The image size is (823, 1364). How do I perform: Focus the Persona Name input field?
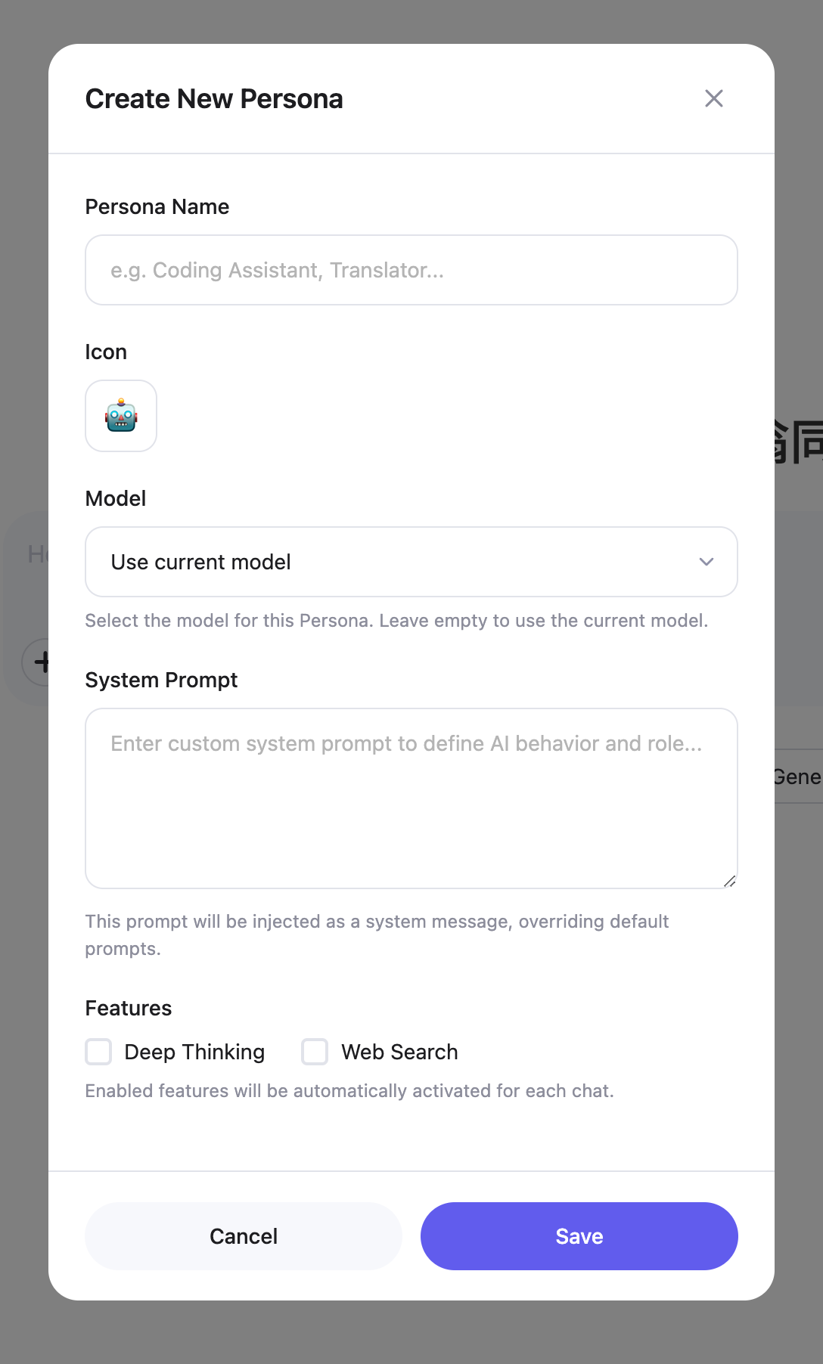click(x=411, y=270)
